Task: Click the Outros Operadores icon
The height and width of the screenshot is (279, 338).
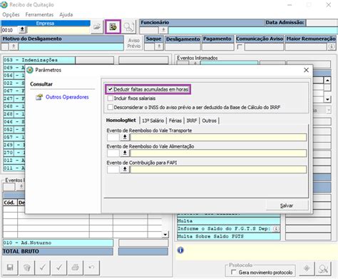Action: [x=39, y=97]
